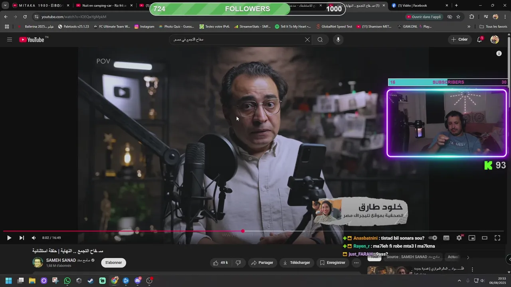Save video with Enregistrer

pyautogui.click(x=333, y=263)
